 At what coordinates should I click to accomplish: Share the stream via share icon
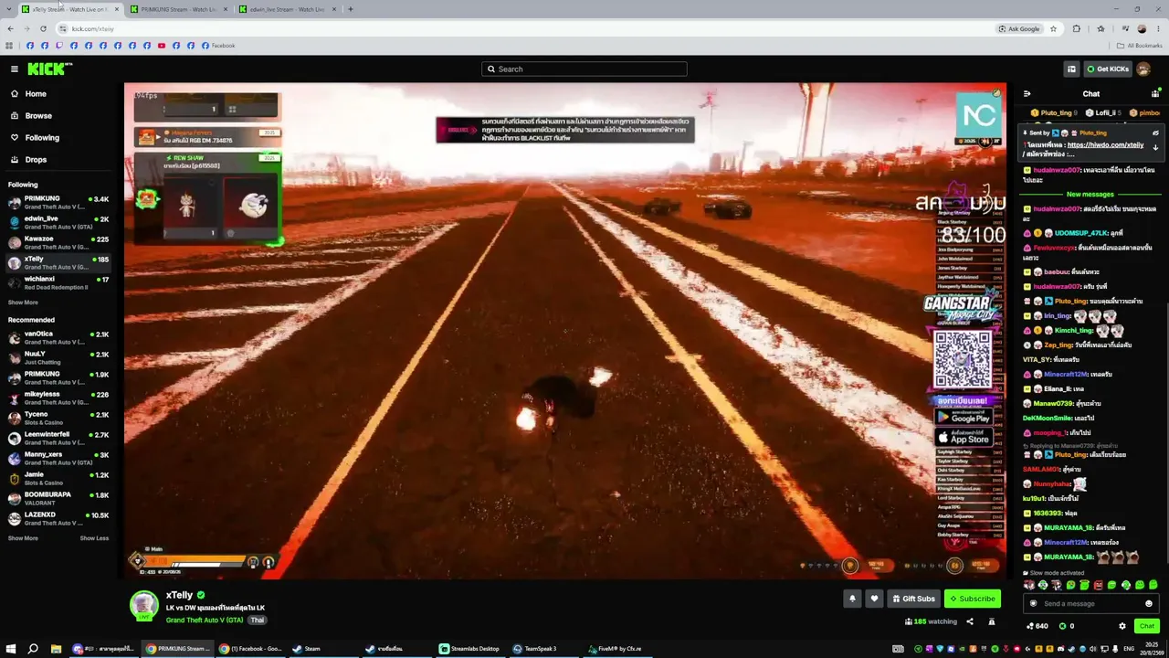point(970,621)
